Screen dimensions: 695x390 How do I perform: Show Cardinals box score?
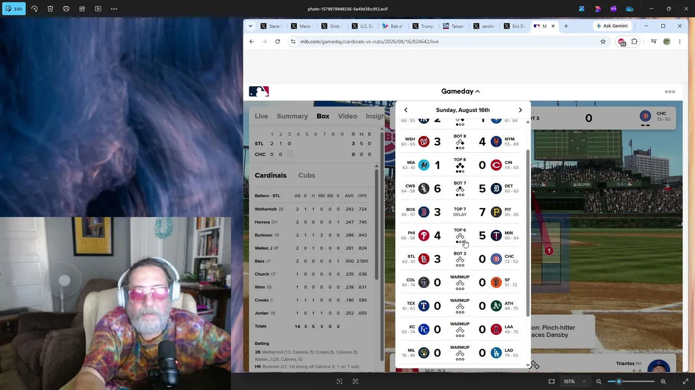(x=270, y=175)
